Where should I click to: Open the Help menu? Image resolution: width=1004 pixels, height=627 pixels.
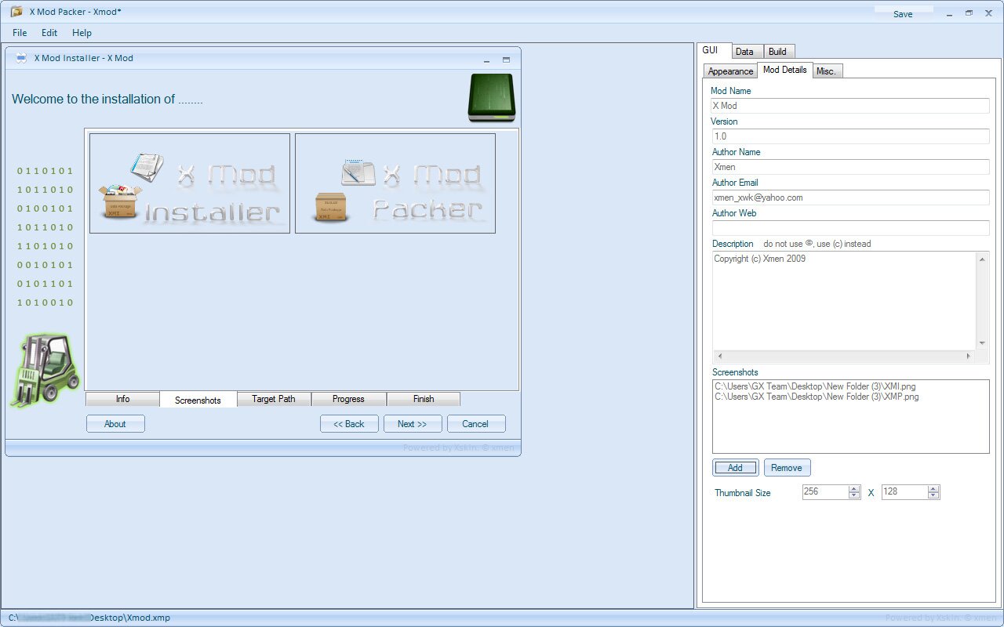pos(82,33)
